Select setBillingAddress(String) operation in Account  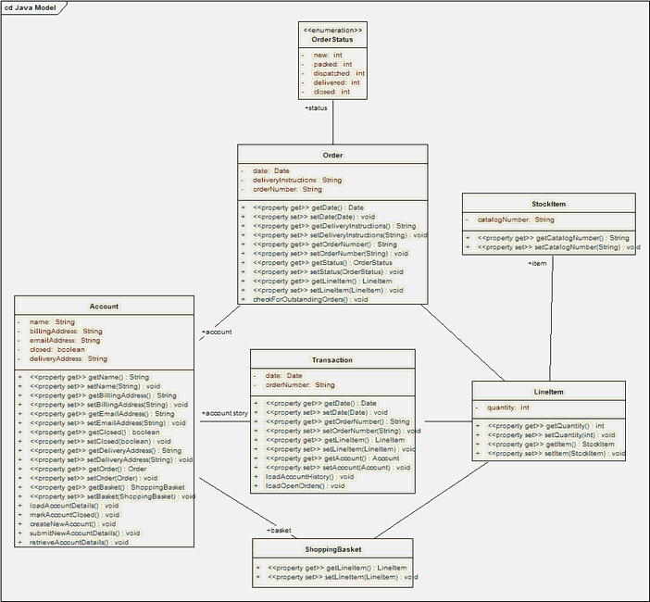click(x=108, y=405)
